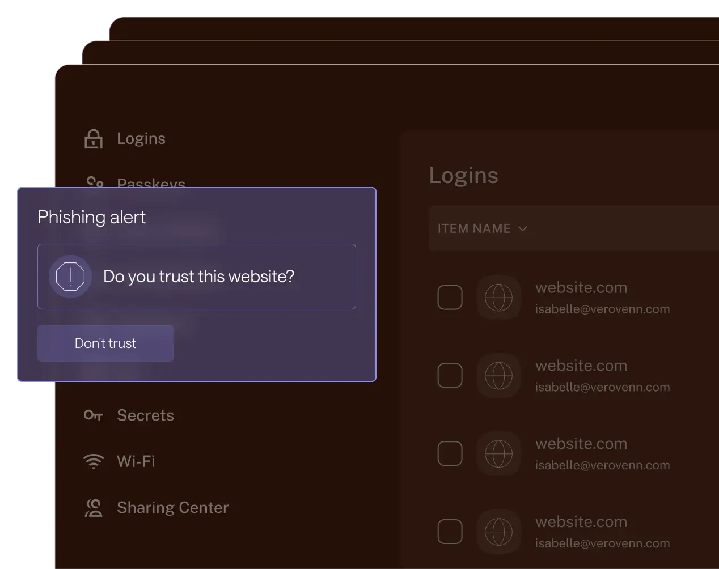Click the Passkeys icon in sidebar

tap(95, 181)
